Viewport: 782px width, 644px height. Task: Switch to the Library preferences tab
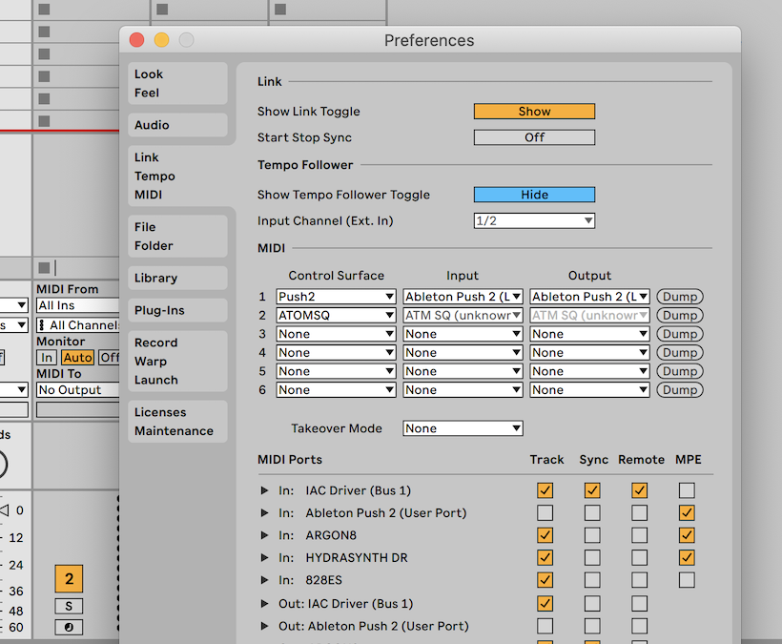[x=177, y=278]
